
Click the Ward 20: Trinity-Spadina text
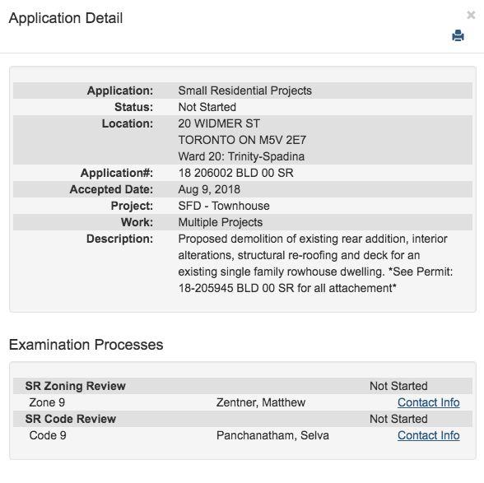(241, 156)
